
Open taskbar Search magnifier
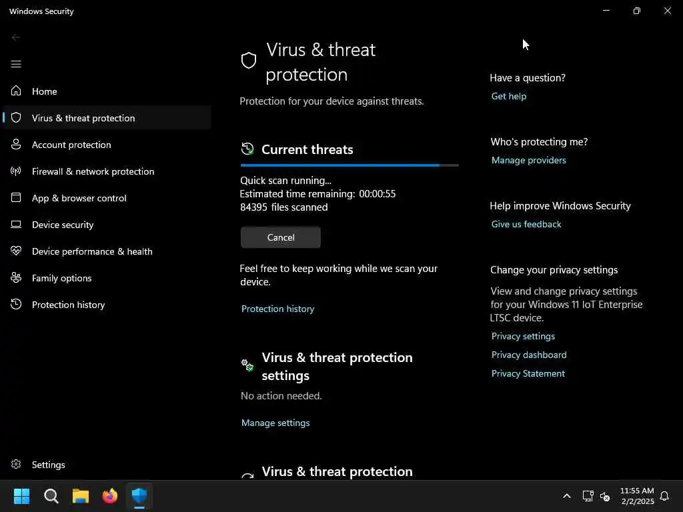click(51, 496)
